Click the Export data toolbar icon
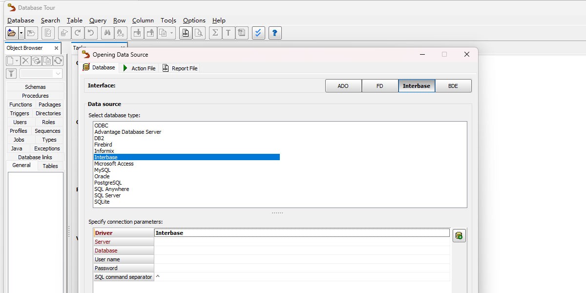 click(151, 33)
